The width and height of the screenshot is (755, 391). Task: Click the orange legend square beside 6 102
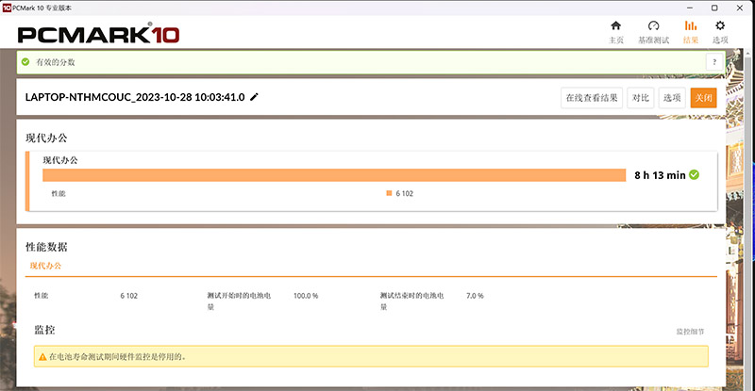[389, 193]
